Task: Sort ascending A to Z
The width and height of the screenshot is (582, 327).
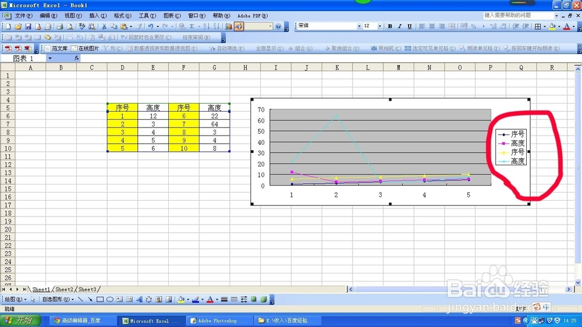Action: point(207,26)
